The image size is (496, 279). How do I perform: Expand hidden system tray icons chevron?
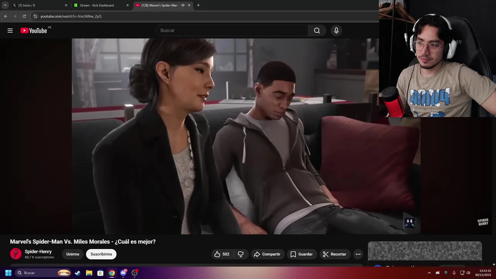429,273
